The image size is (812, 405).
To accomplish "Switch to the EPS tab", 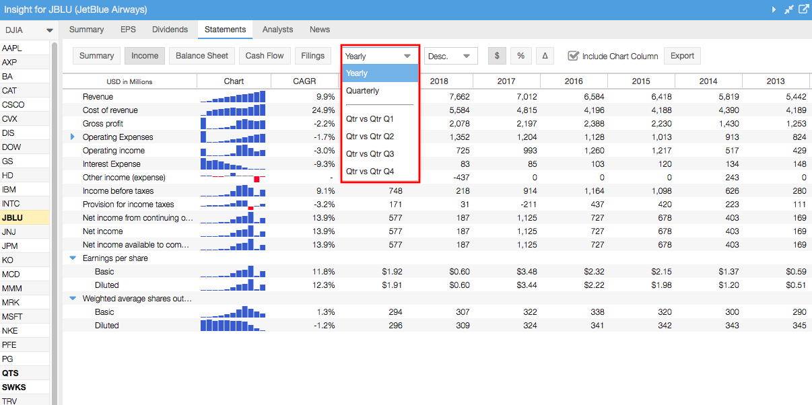I will 128,30.
